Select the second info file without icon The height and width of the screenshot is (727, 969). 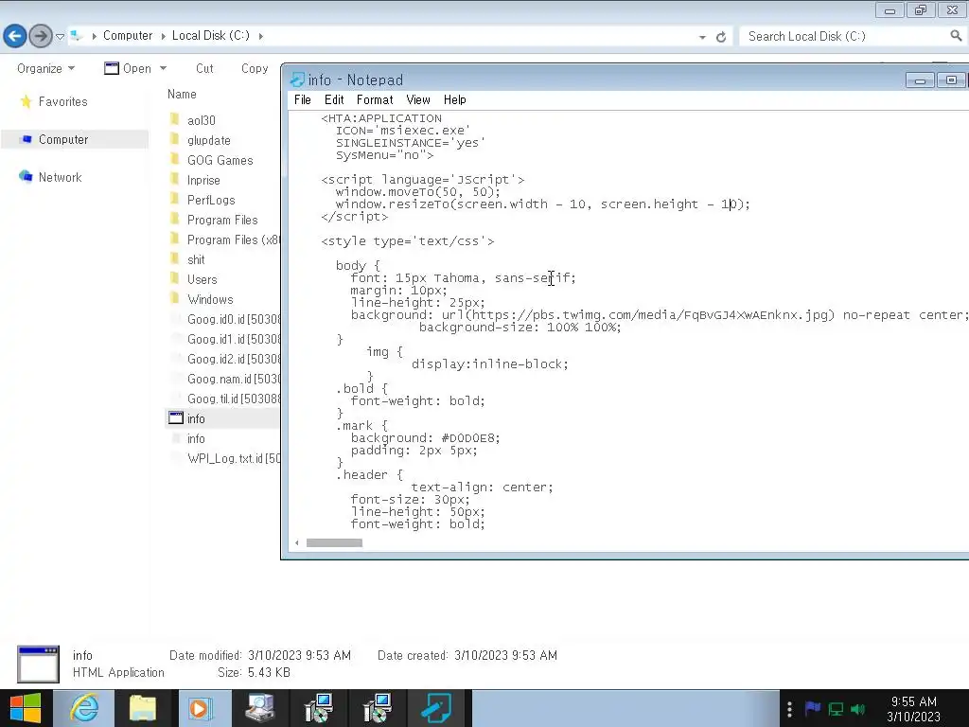pyautogui.click(x=196, y=438)
